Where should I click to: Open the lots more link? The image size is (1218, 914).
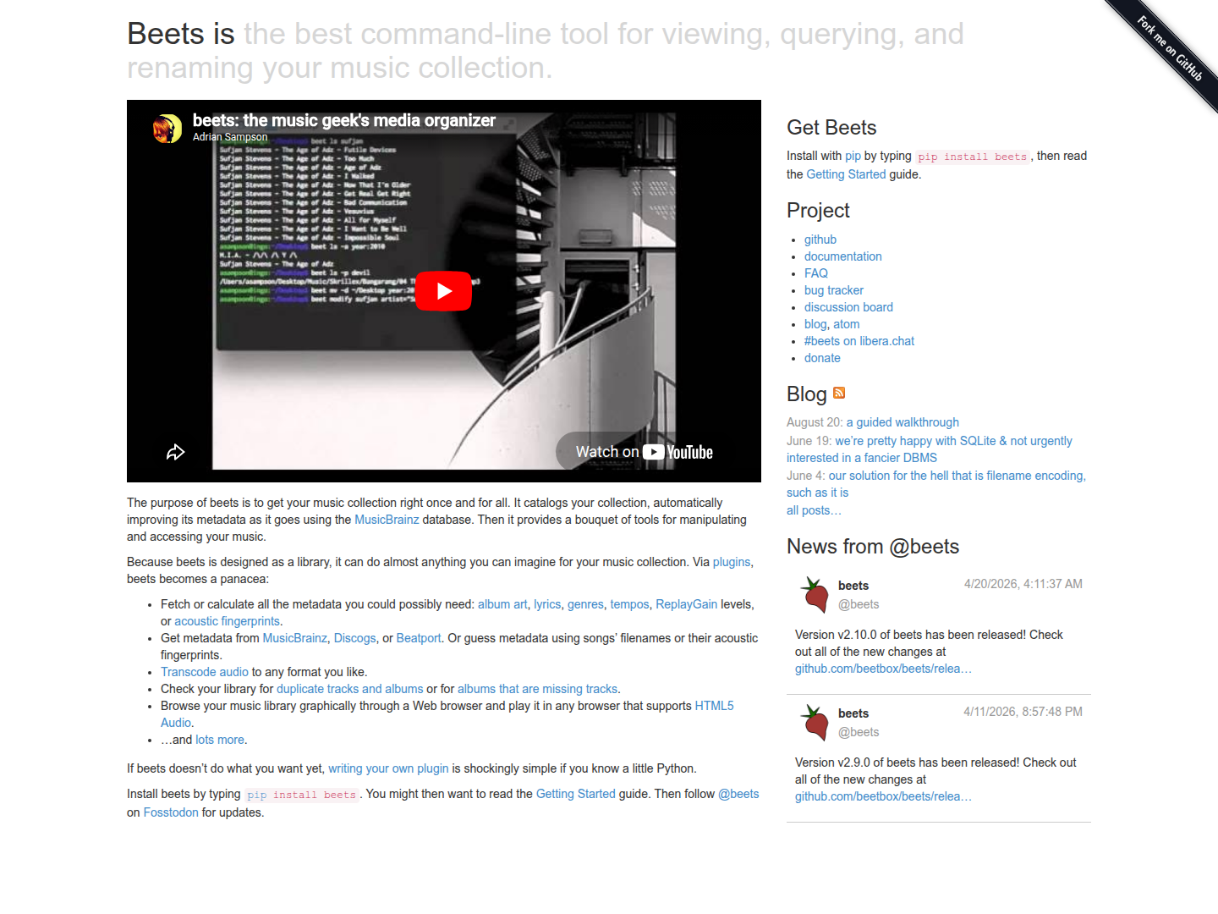coord(220,740)
